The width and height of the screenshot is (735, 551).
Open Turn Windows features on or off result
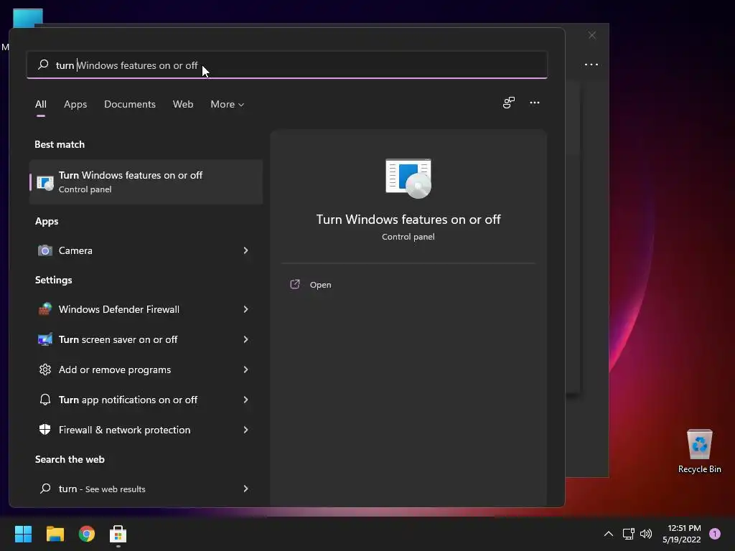(146, 182)
